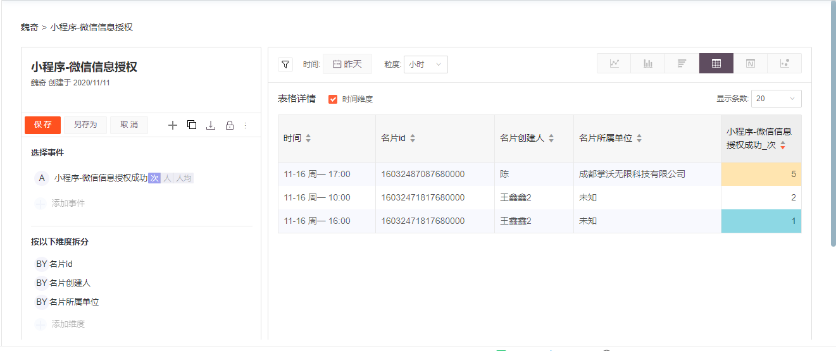The image size is (836, 351).
Task: Switch to number card view
Action: click(x=751, y=63)
